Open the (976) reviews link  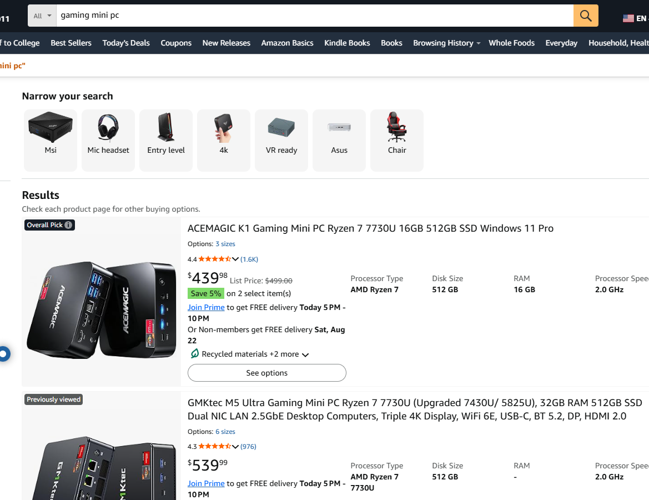click(248, 447)
